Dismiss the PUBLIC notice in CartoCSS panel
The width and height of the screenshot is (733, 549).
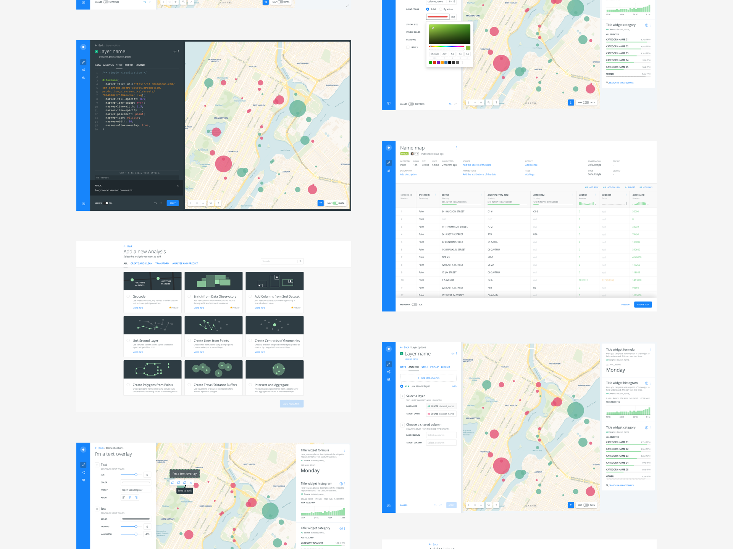[x=178, y=186]
